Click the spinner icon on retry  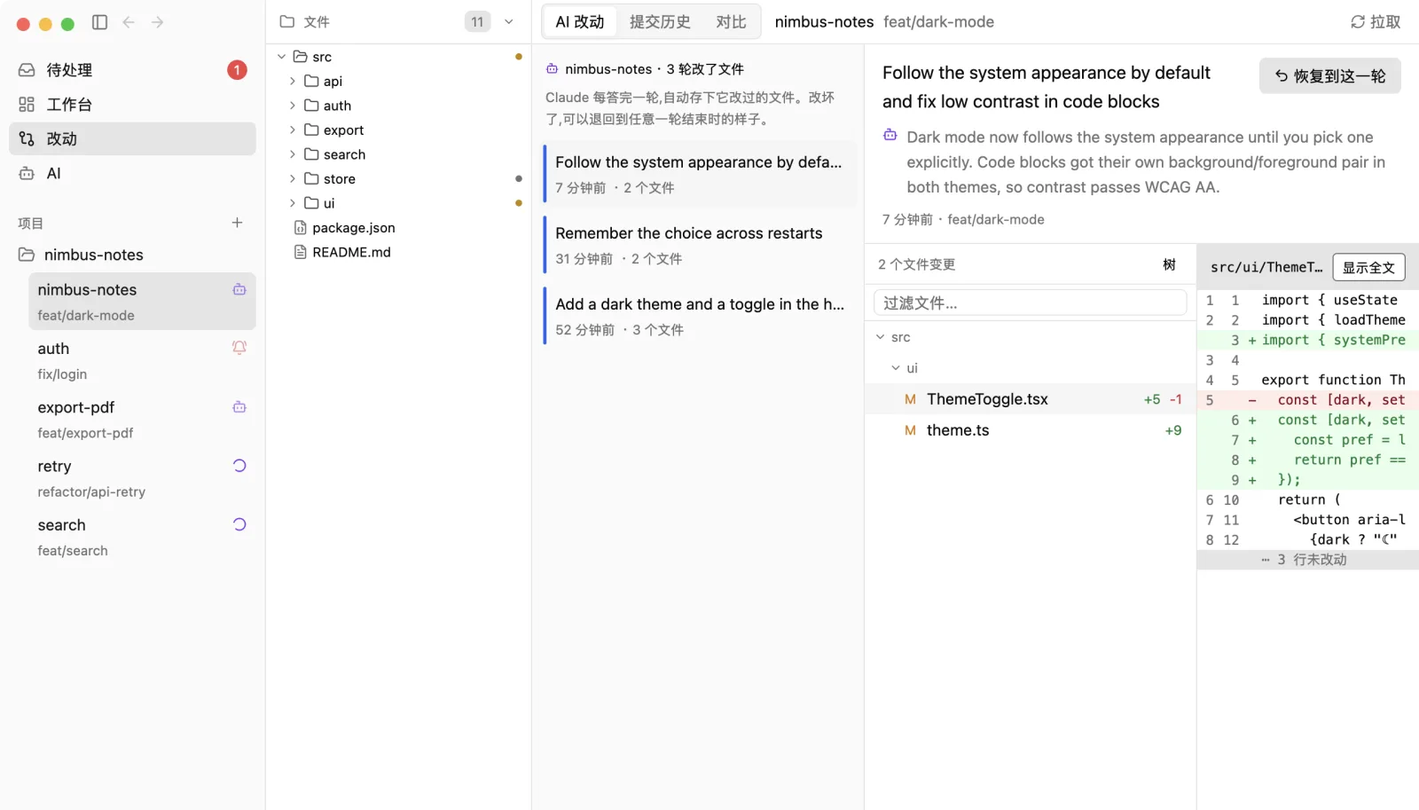[x=239, y=466]
